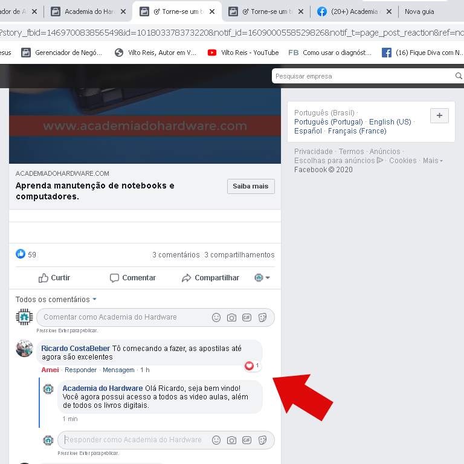Click the page avatar beside the comment field

coord(24,317)
